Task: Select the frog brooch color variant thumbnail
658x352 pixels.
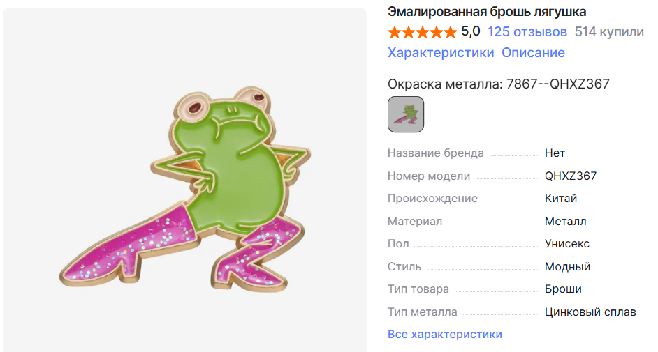Action: click(406, 114)
